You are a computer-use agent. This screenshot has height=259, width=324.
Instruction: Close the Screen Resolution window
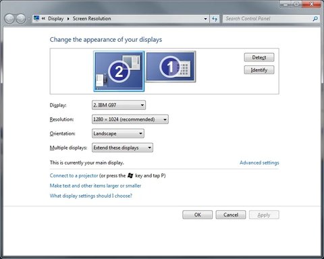[311, 4]
